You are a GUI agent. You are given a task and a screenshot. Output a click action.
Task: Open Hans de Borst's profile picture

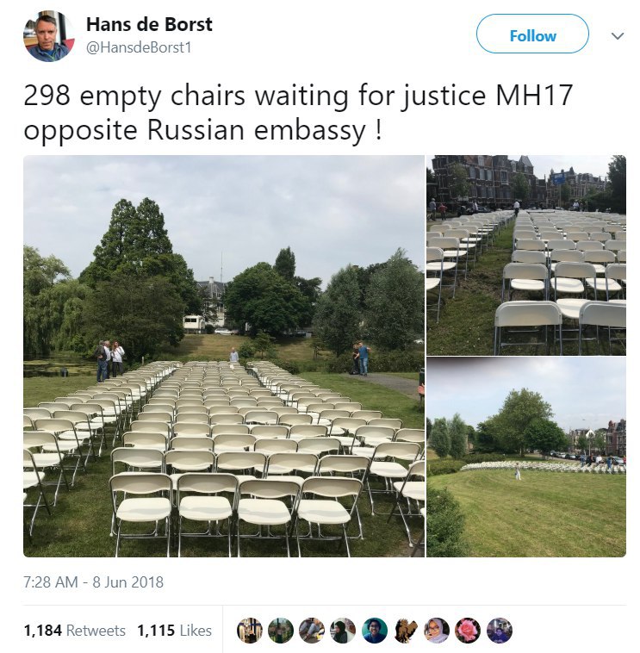coord(49,36)
